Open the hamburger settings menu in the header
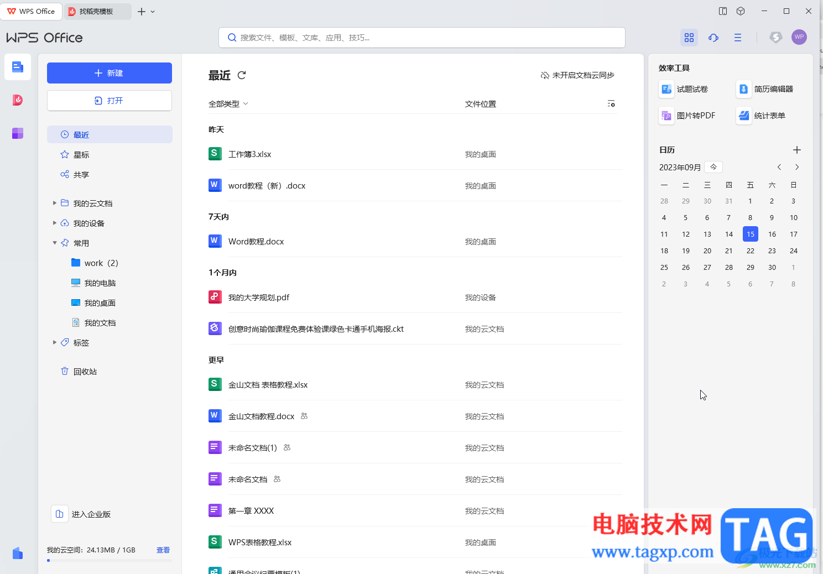This screenshot has height=574, width=823. tap(738, 38)
